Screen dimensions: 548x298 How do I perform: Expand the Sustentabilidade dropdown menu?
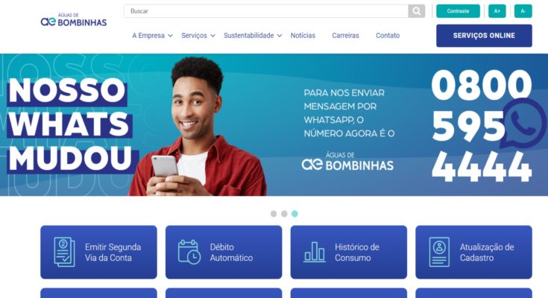(253, 36)
